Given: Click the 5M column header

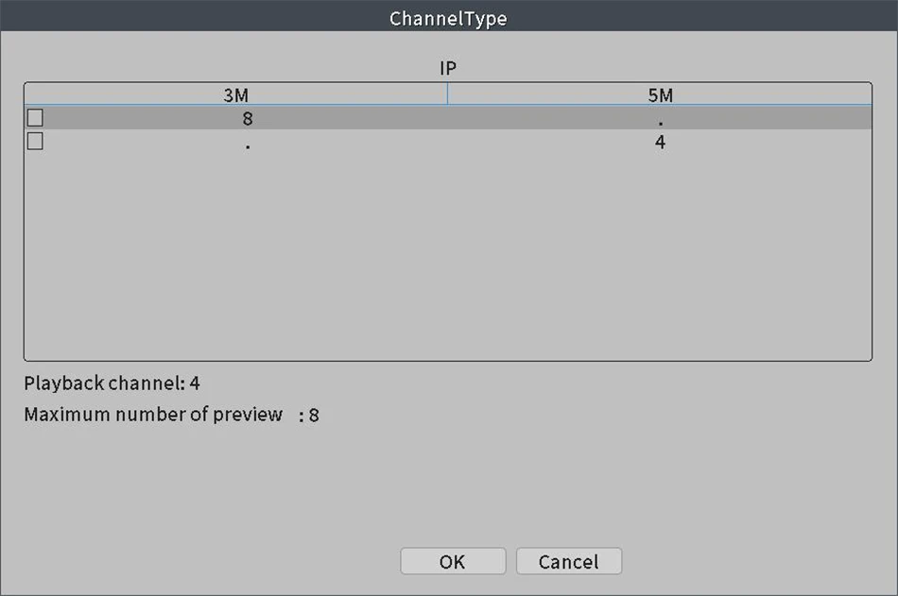Looking at the screenshot, I should 660,95.
